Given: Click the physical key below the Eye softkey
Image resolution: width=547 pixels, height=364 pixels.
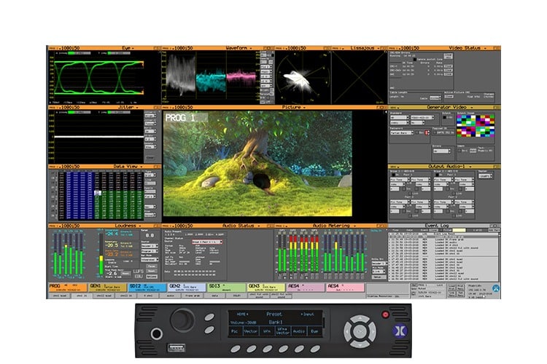Looking at the screenshot, I should [315, 349].
